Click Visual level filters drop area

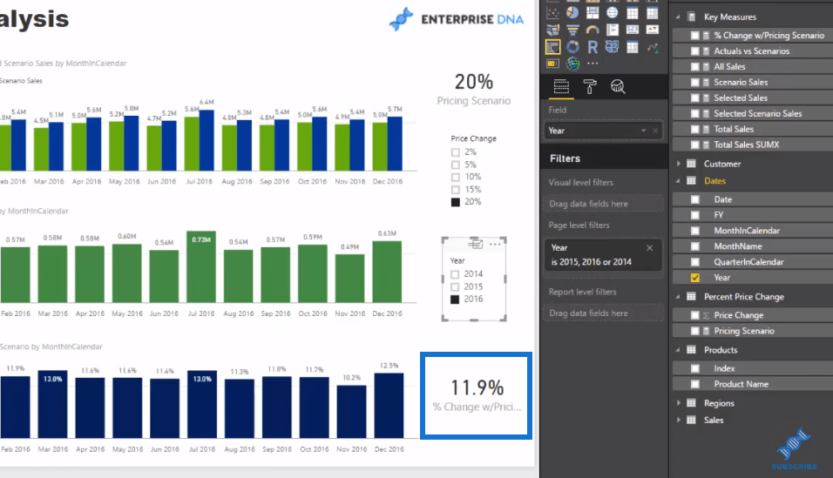pos(604,204)
